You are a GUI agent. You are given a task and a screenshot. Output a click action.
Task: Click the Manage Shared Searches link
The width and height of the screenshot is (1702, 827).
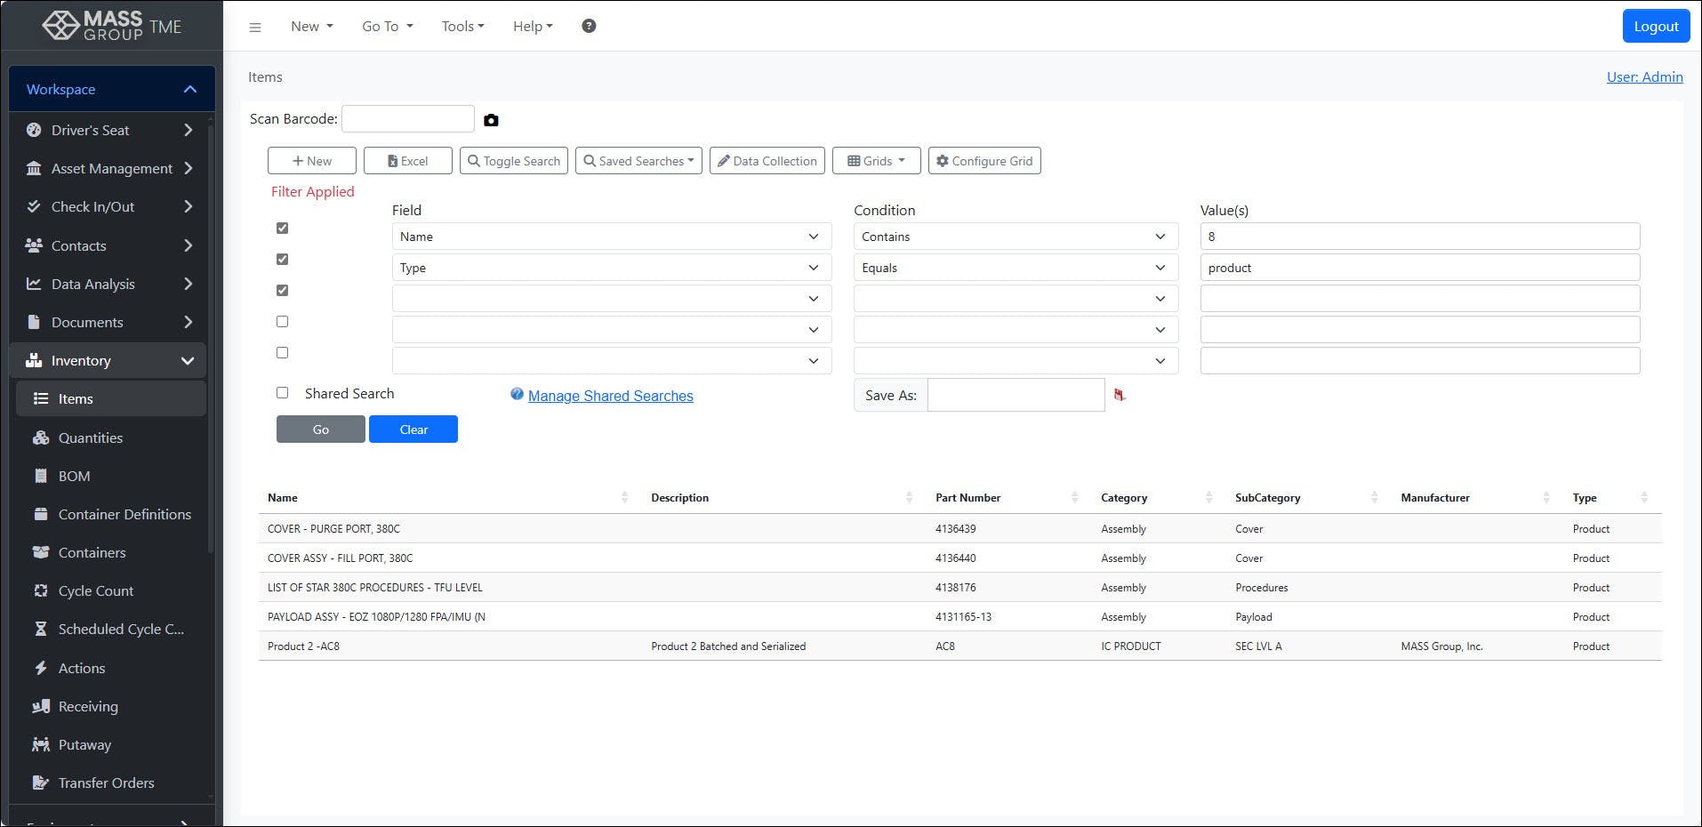[x=610, y=396]
